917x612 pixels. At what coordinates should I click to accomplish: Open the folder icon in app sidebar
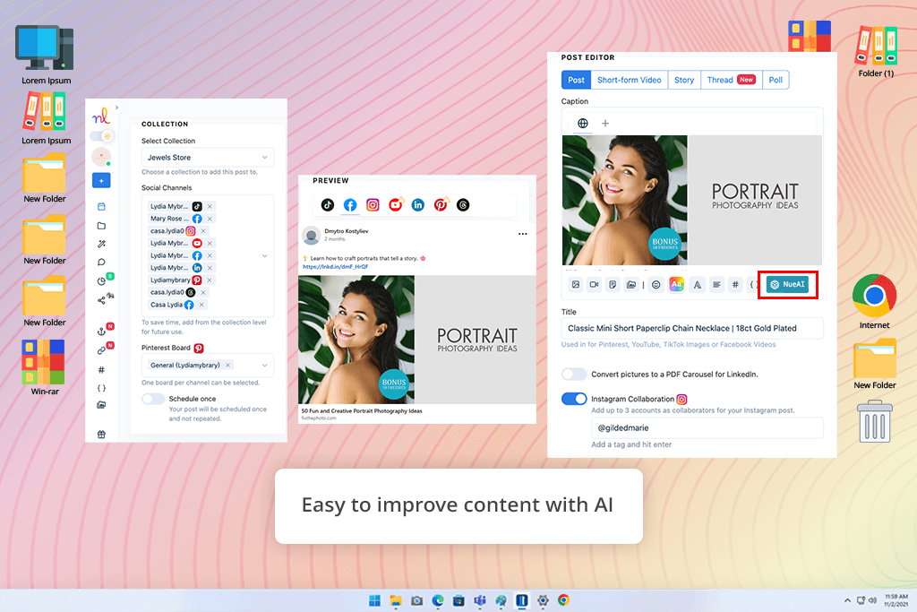click(x=101, y=226)
